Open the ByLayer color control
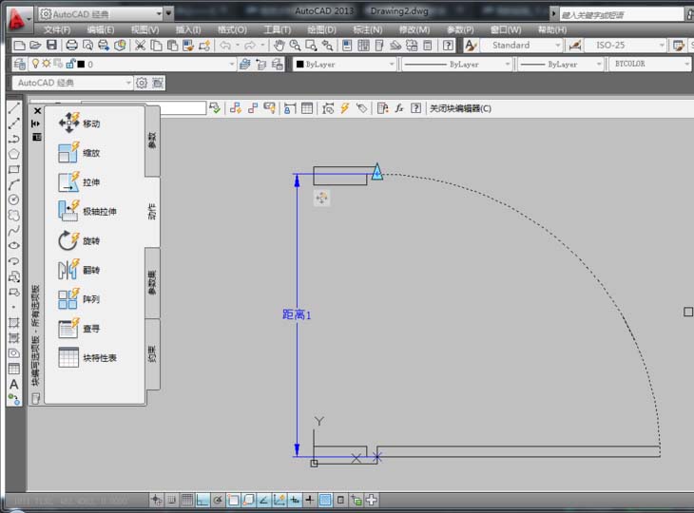 [344, 65]
